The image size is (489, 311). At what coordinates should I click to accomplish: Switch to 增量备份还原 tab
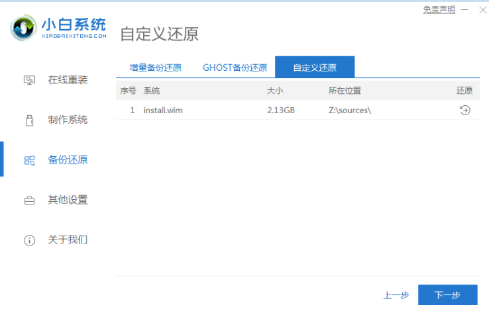[155, 67]
